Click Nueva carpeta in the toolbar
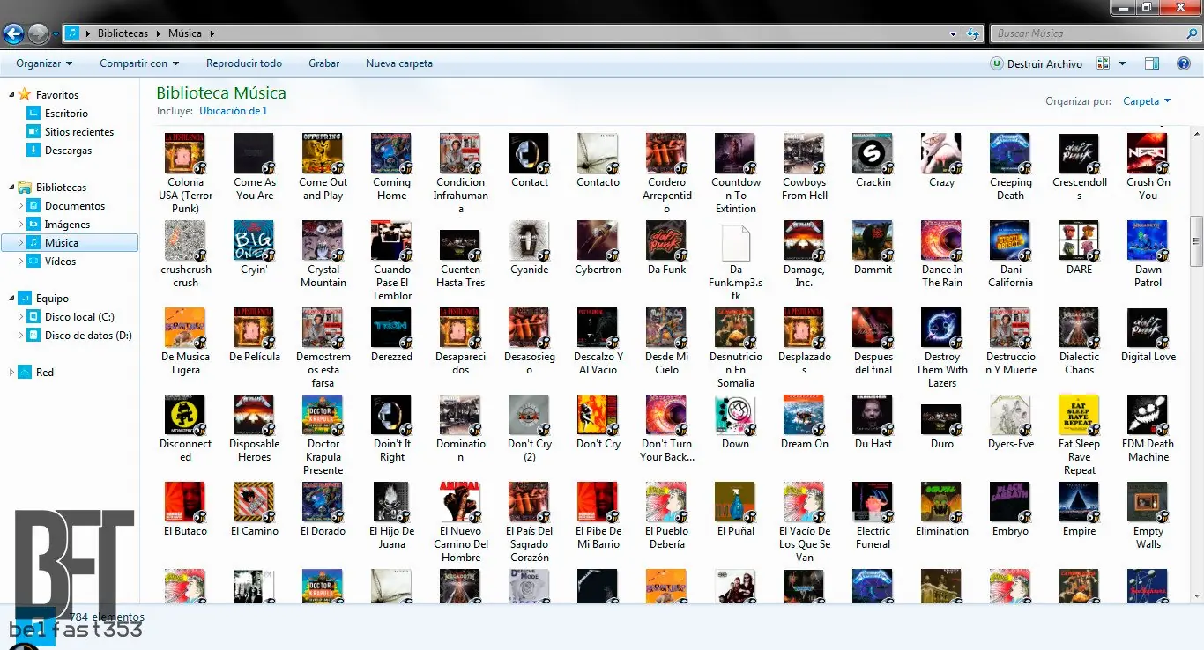Viewport: 1204px width, 650px height. 399,63
